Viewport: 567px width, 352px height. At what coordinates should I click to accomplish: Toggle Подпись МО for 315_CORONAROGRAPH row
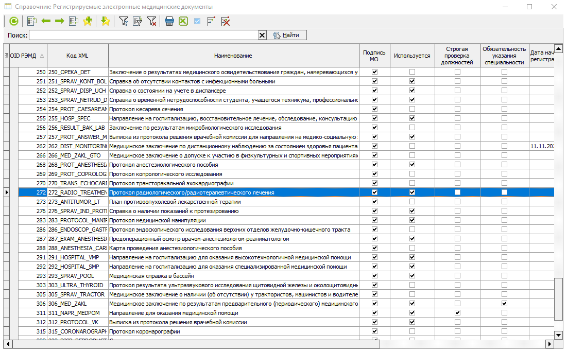click(x=374, y=331)
